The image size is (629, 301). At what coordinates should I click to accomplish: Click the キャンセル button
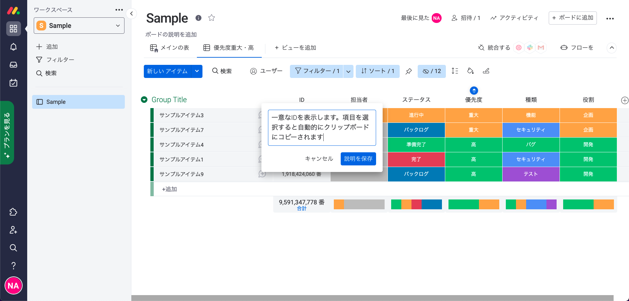tap(319, 159)
